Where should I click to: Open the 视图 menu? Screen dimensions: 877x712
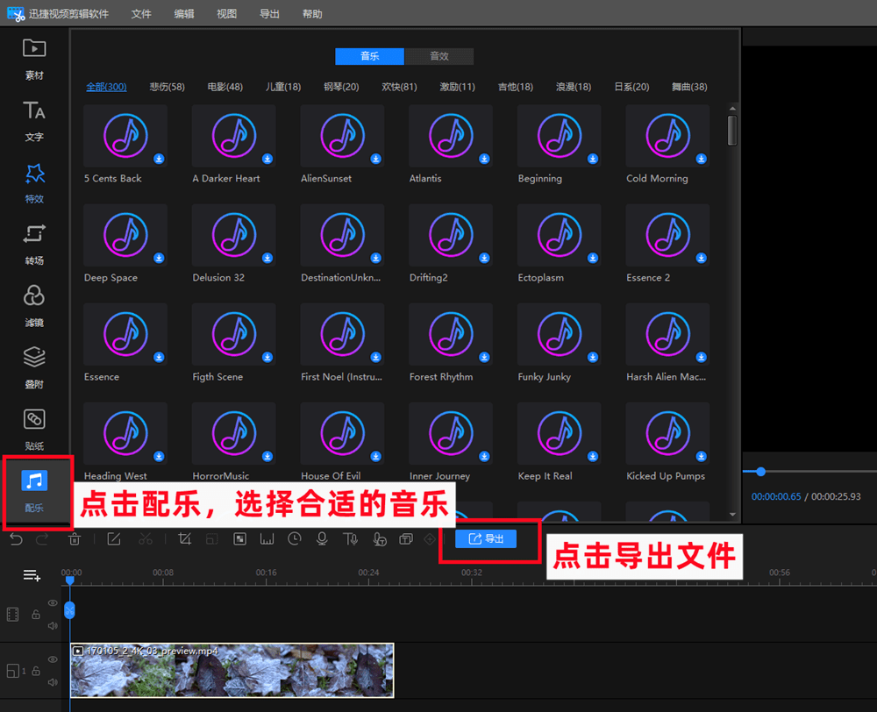[x=226, y=14]
